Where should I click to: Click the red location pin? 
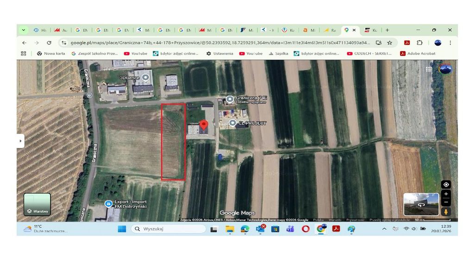(203, 126)
